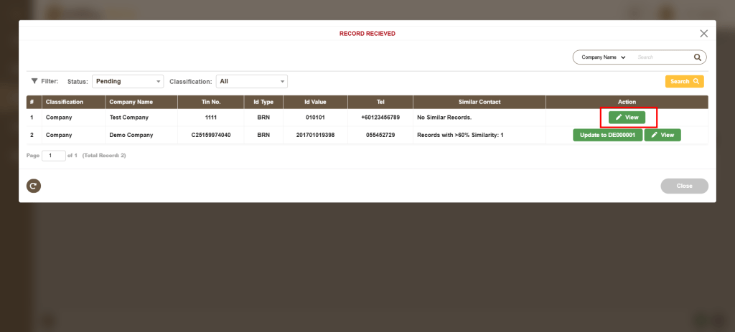
Task: Open the Company Name search-by dropdown
Action: pyautogui.click(x=603, y=57)
